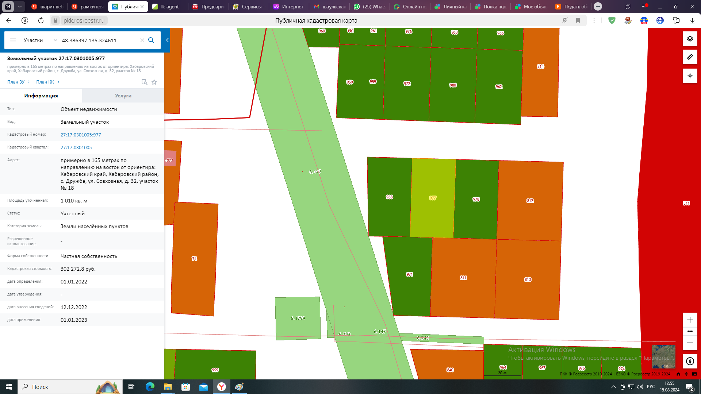Click cadastral quarter 27:17:0301005 link
The image size is (701, 394).
point(76,147)
